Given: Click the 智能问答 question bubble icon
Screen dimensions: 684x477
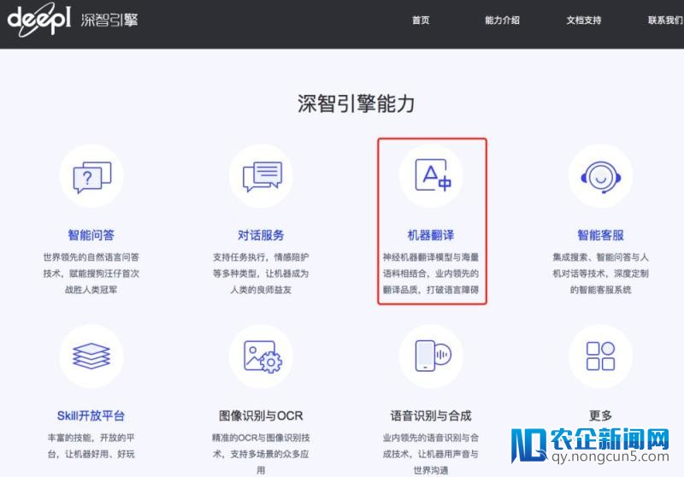Looking at the screenshot, I should pyautogui.click(x=91, y=177).
